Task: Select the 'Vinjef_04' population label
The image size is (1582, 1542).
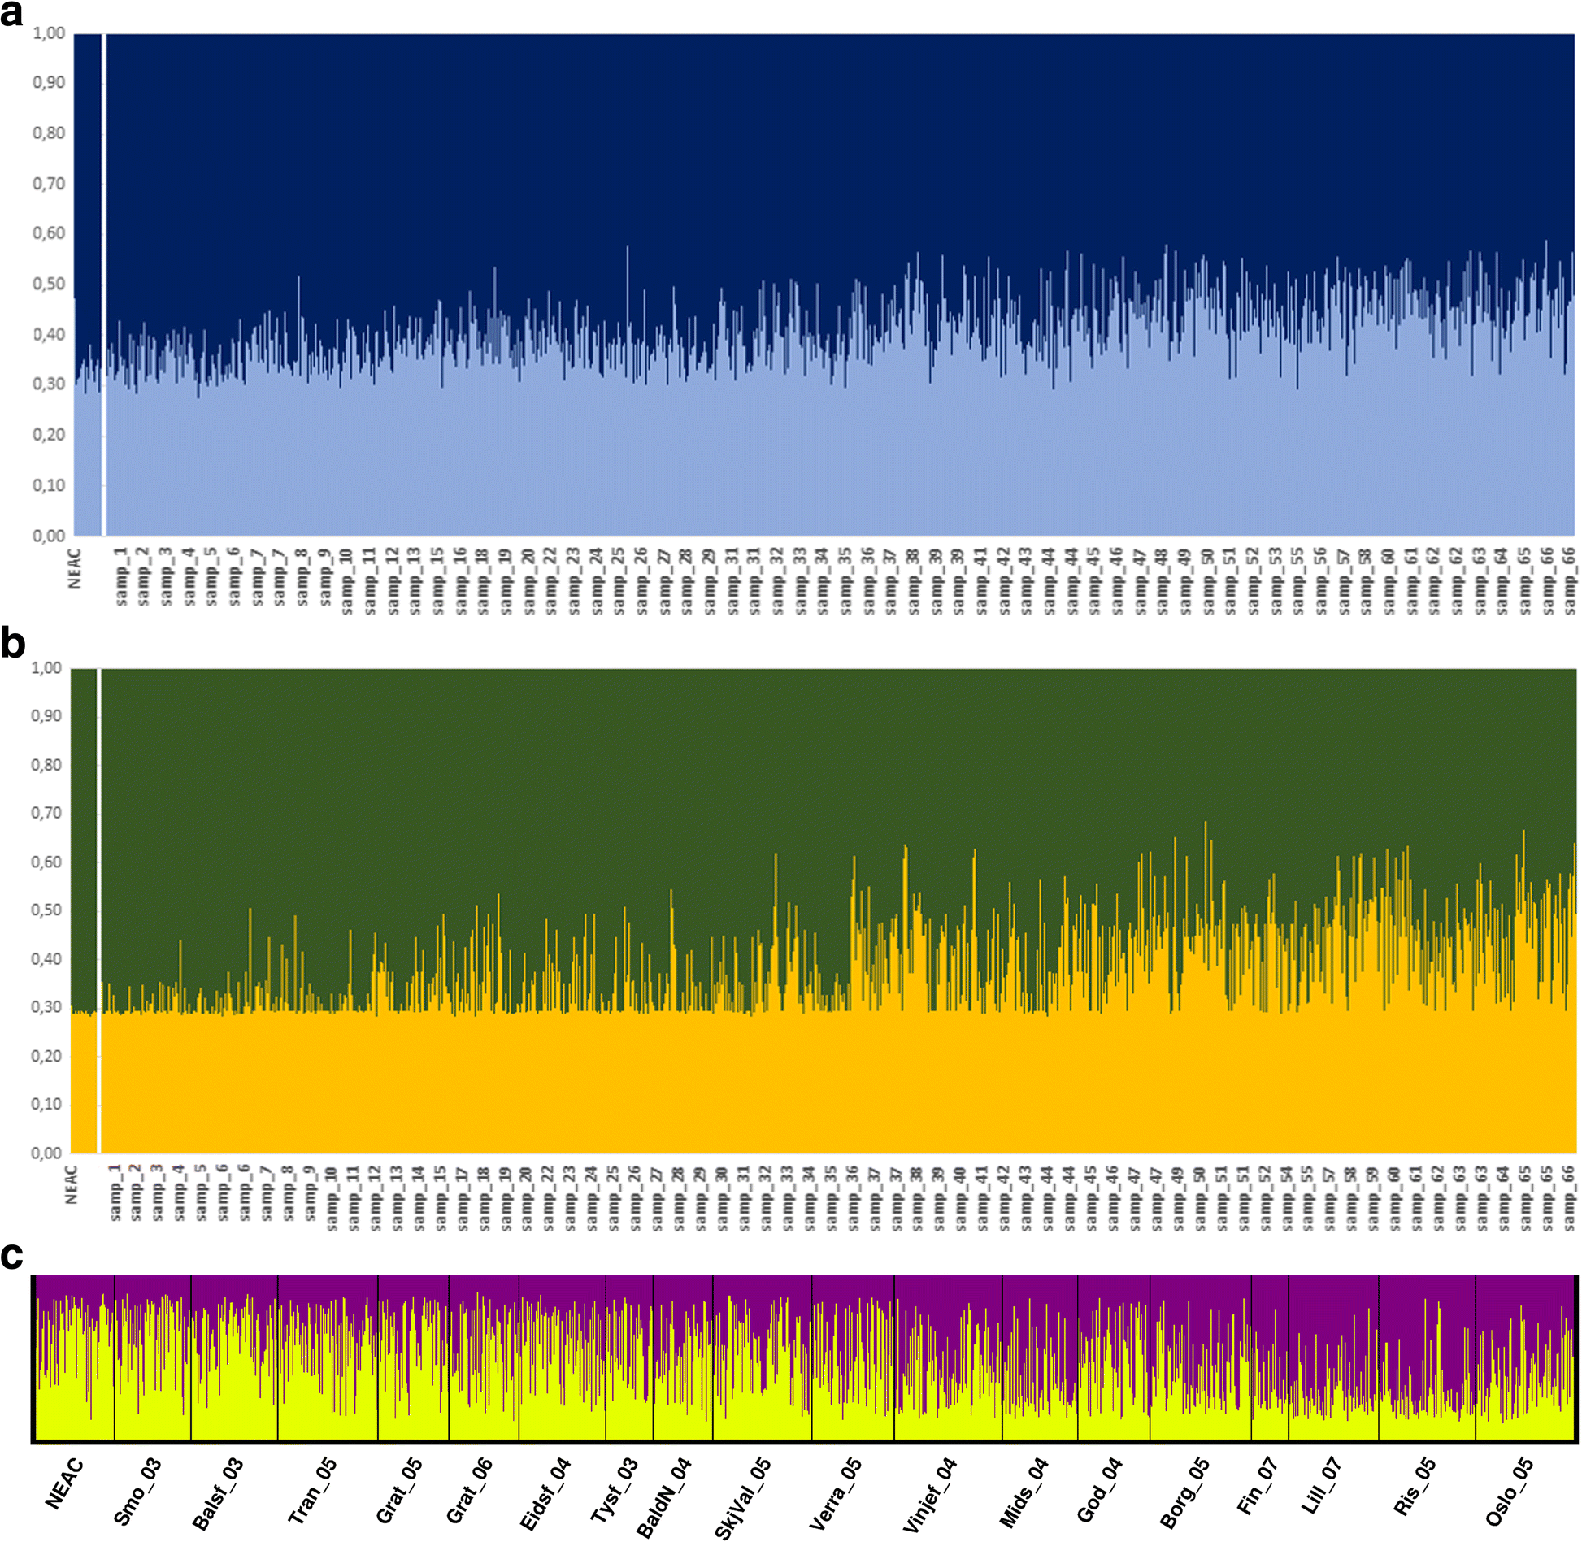Action: 931,1496
